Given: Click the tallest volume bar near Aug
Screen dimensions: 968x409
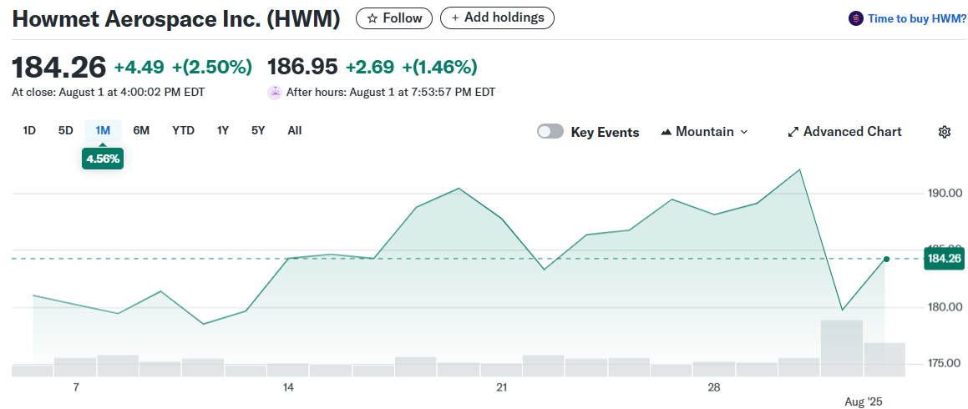Looking at the screenshot, I should pos(841,348).
